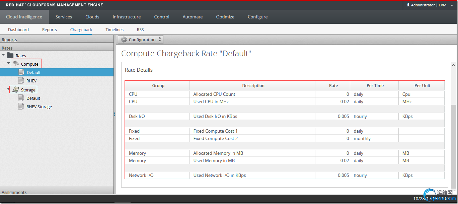Select the "Fixed Compute Cost 2" cell
The width and height of the screenshot is (458, 204).
[252, 138]
